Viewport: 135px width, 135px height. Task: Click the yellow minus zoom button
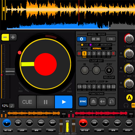click(x=5, y=37)
